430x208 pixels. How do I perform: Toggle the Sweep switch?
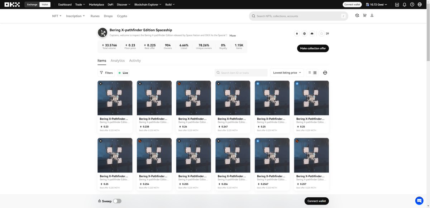[117, 201]
